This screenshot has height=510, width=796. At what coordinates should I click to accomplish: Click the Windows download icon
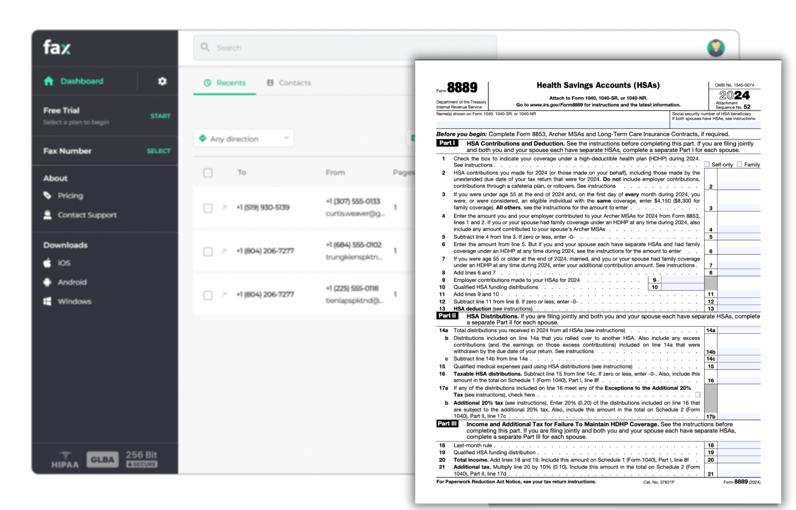47,301
